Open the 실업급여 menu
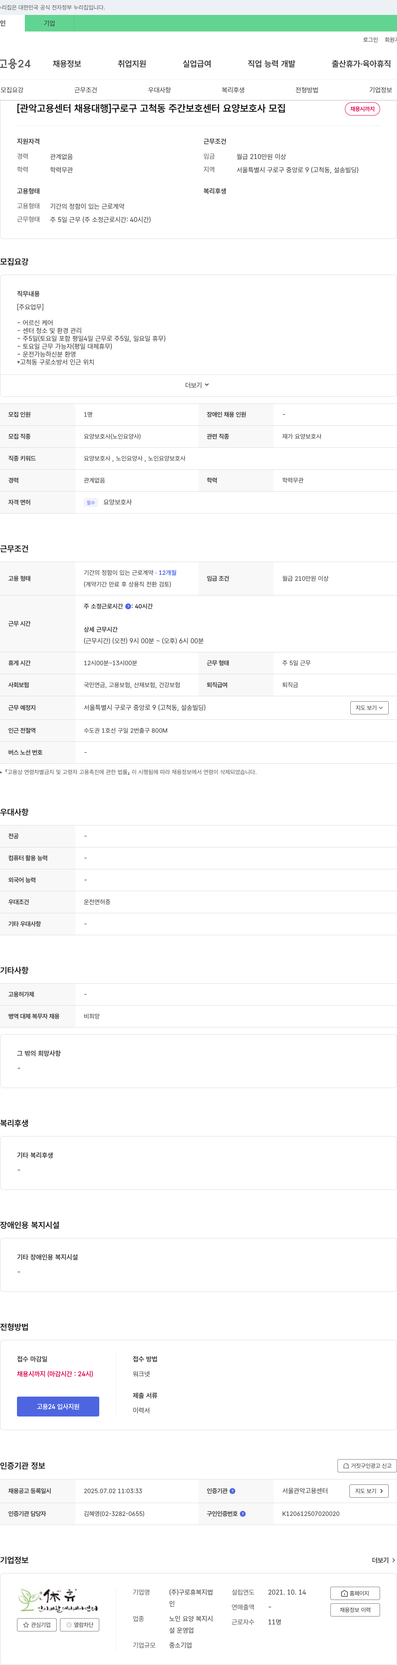Screen dimensions: 397x1665 coord(197,64)
